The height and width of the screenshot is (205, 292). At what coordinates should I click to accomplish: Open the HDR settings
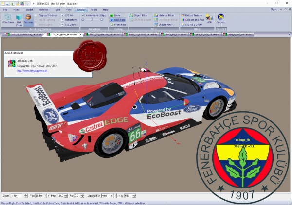coord(209,19)
